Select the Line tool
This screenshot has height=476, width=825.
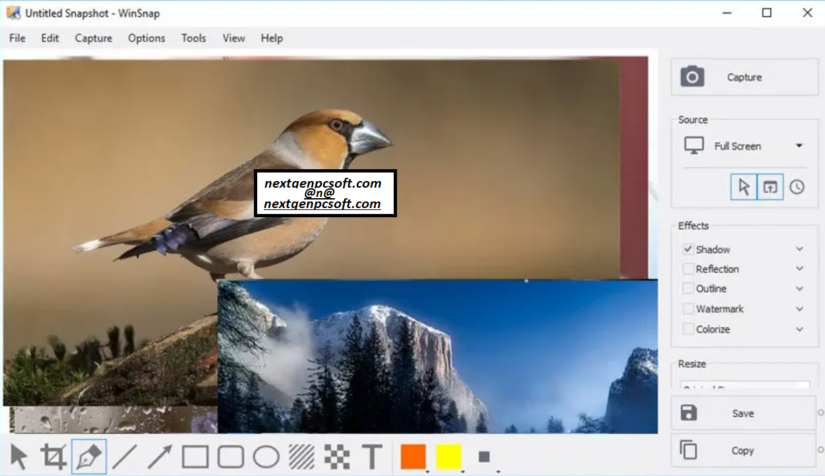point(124,456)
